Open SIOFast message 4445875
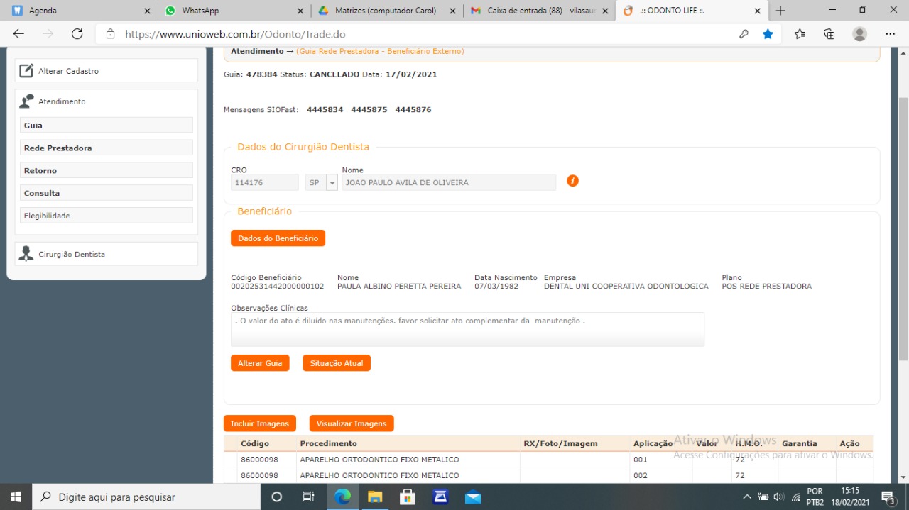This screenshot has width=909, height=510. 369,110
